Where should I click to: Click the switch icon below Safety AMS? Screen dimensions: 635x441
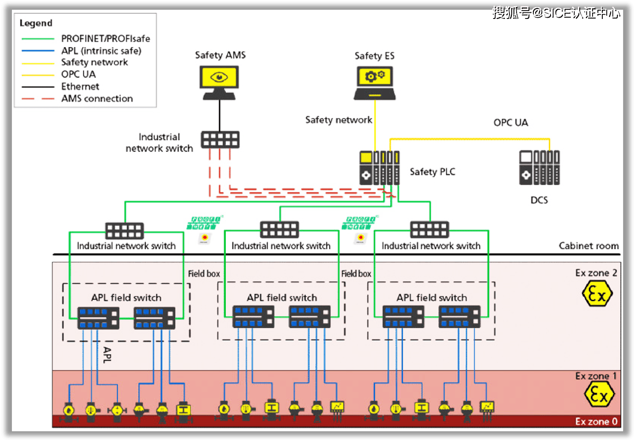220,139
